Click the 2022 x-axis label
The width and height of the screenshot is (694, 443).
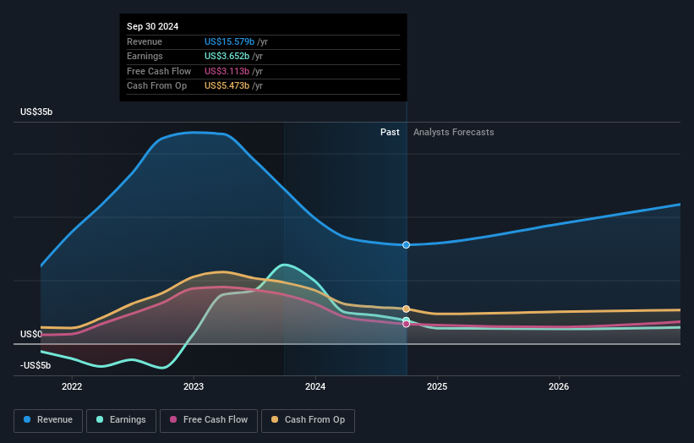72,387
